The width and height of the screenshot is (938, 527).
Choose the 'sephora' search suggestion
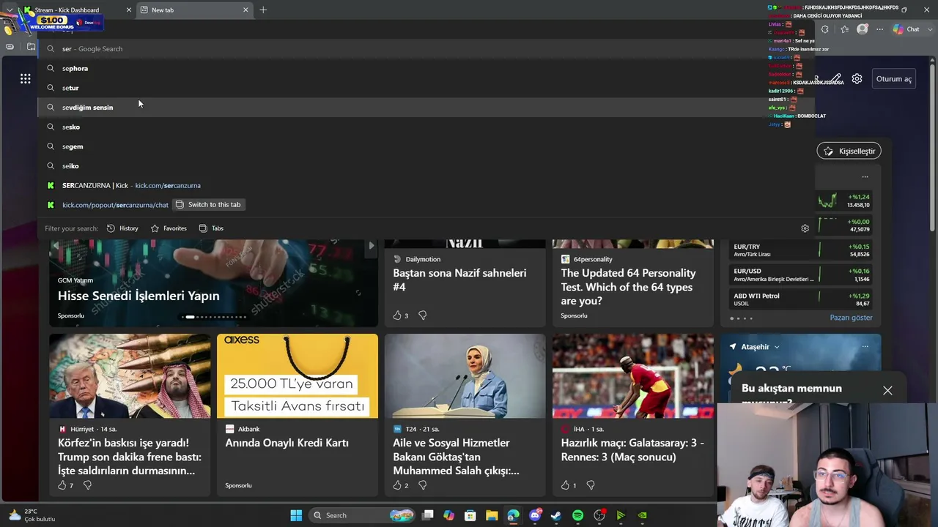(425, 68)
